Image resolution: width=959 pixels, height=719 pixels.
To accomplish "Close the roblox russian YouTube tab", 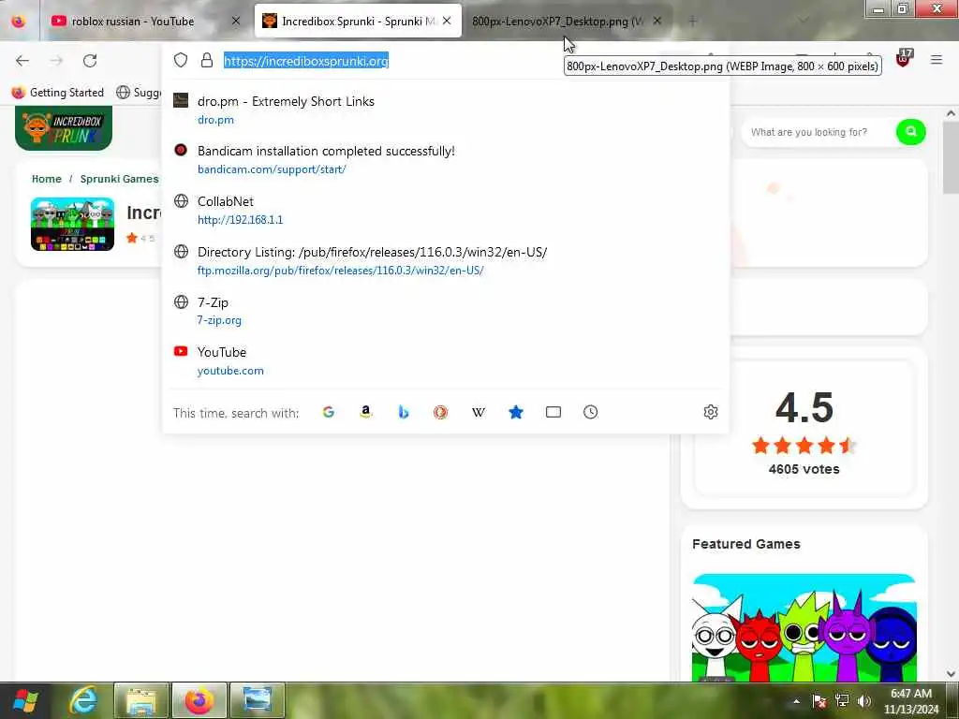I will pos(236,21).
